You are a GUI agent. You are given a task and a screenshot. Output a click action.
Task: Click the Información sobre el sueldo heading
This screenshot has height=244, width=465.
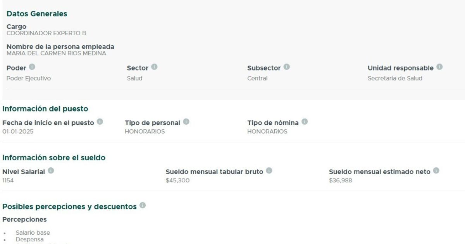pos(54,158)
